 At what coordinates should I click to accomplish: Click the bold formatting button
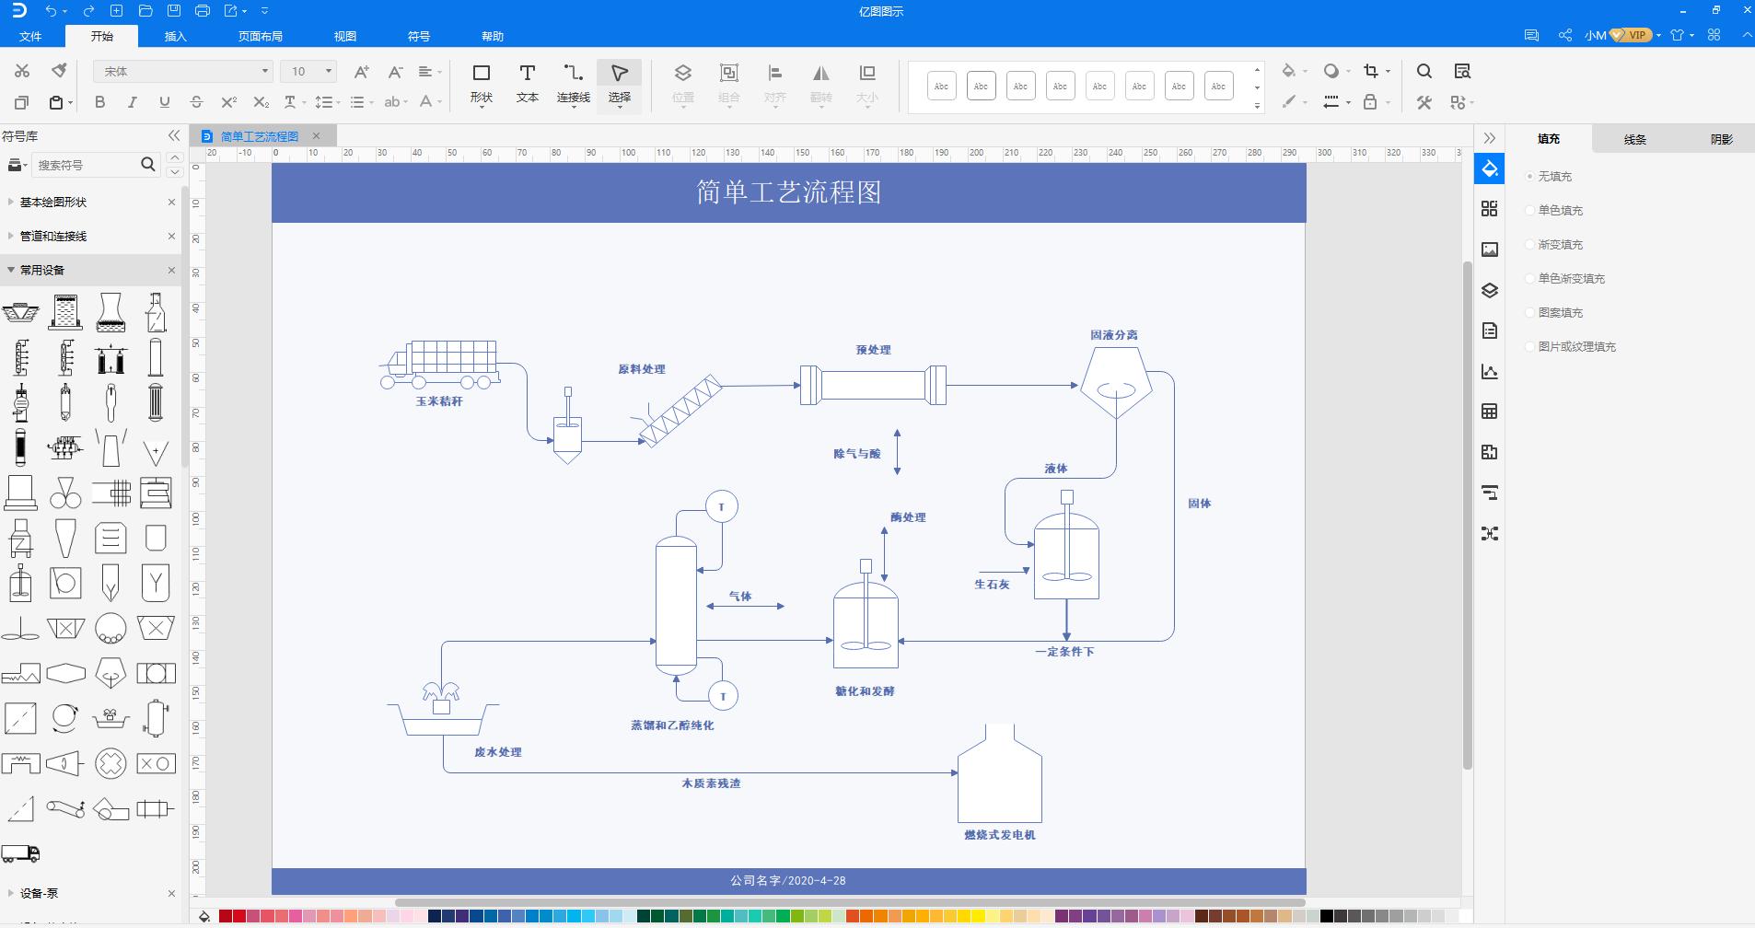100,102
